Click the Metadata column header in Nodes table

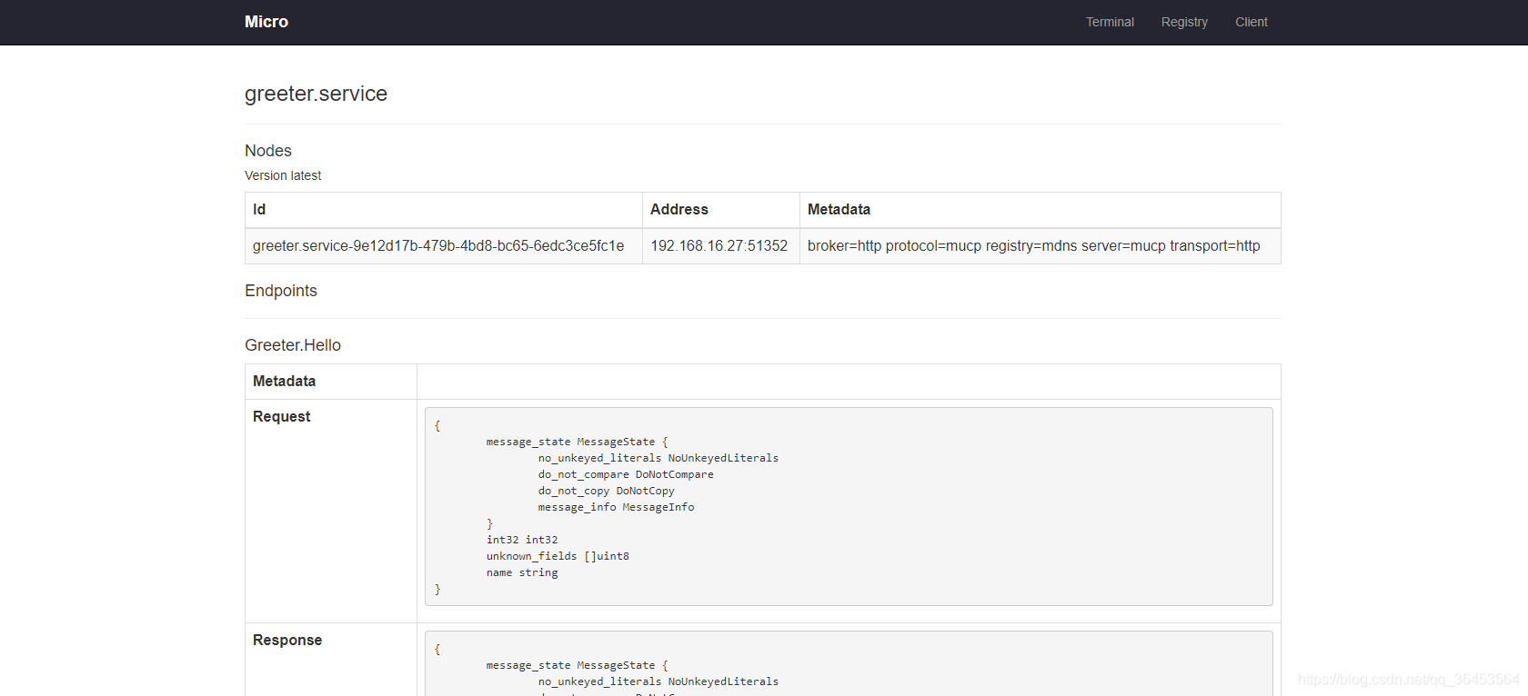[x=1040, y=210]
